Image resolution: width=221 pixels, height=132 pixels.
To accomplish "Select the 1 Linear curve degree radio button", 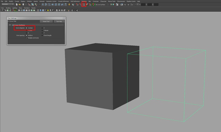I will [27, 28].
